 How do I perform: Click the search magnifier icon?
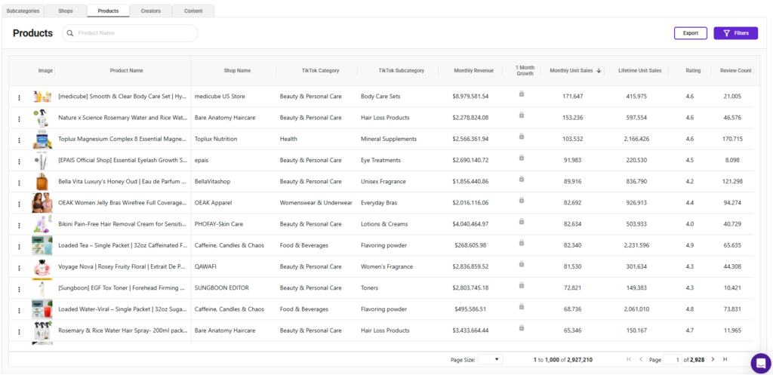70,33
